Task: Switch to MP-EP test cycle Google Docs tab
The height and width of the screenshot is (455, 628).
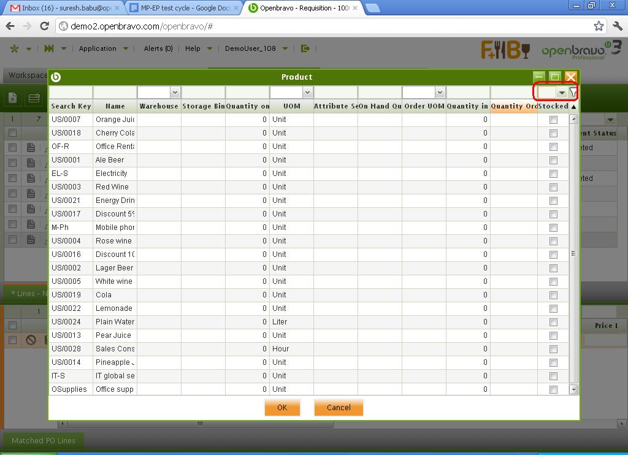Action: (184, 8)
